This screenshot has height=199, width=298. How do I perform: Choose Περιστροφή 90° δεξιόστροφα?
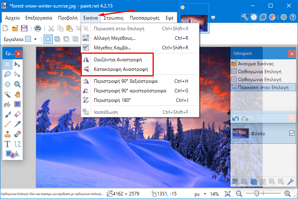(140, 81)
